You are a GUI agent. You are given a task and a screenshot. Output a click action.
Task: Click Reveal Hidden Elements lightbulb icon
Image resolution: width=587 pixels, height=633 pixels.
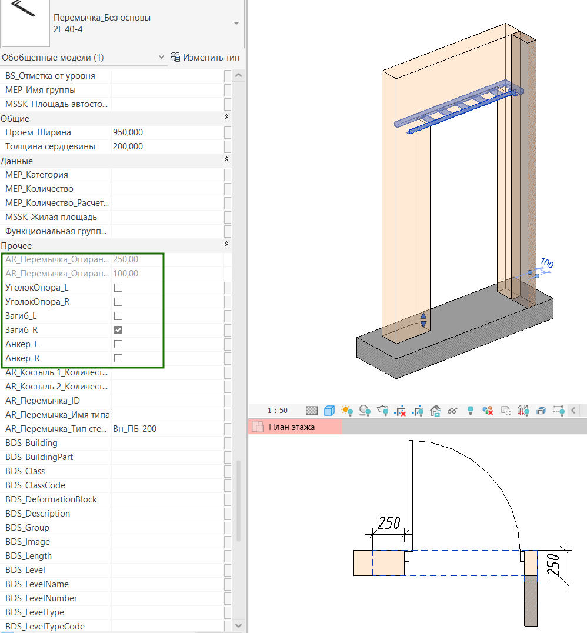471,411
